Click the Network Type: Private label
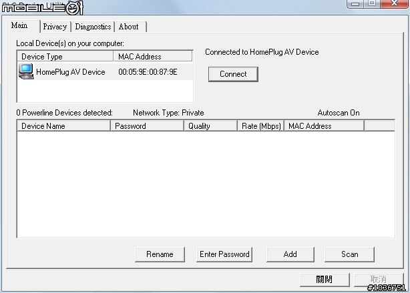The image size is (410, 293). click(x=168, y=113)
